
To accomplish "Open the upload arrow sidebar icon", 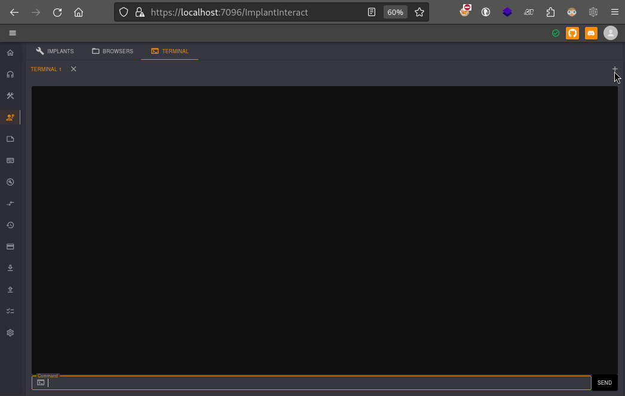I will [10, 290].
